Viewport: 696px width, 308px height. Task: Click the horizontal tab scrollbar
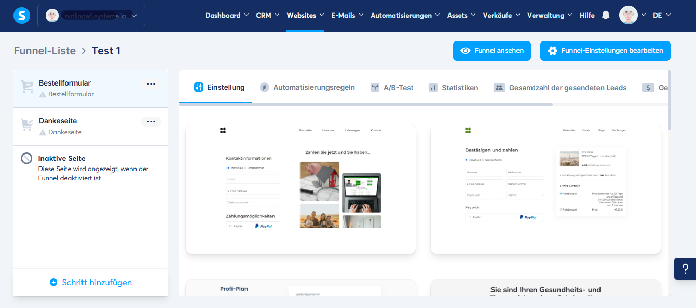click(366, 104)
